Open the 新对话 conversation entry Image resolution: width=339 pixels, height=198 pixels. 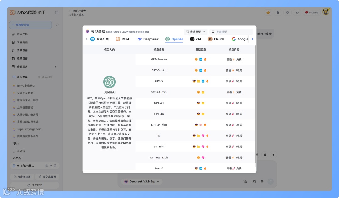pos(21,151)
